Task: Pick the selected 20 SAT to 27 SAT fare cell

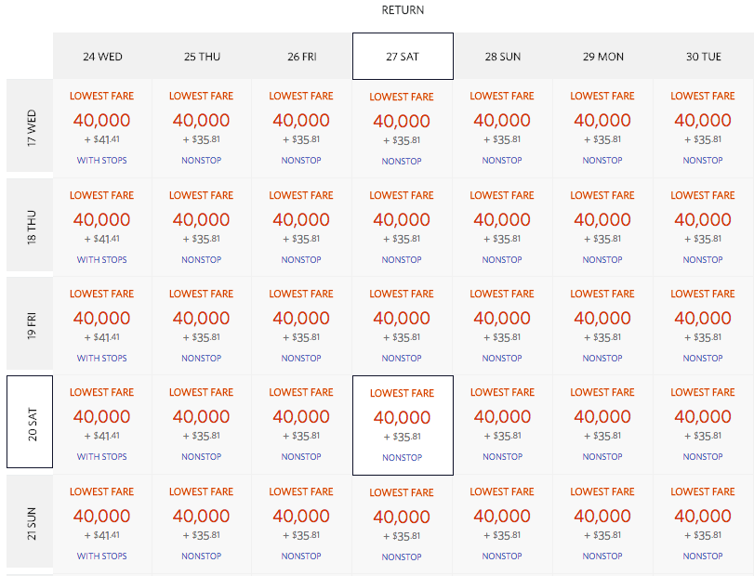Action: 403,420
